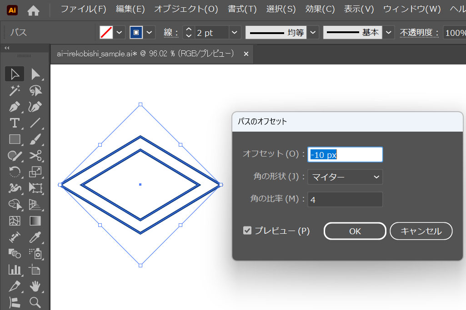466x310 pixels.
Task: Open the オブジェクト(O) menu
Action: (x=186, y=9)
